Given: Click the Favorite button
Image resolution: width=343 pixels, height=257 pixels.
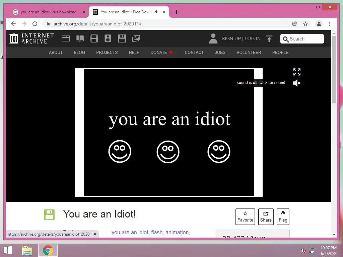Looking at the screenshot, I should (245, 217).
